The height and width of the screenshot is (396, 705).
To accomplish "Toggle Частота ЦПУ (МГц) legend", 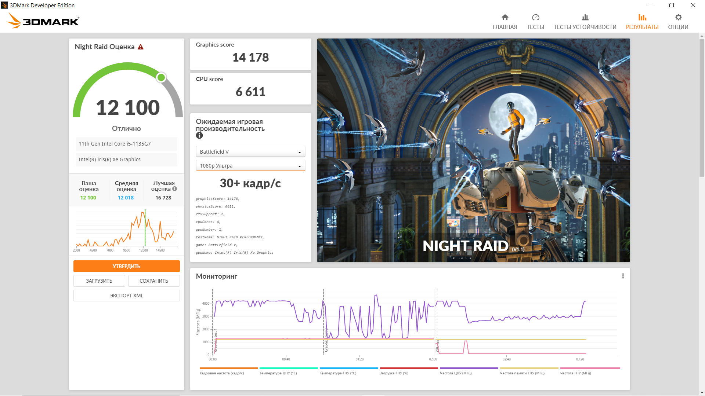I will [469, 371].
